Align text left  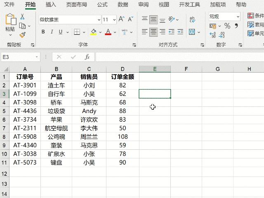[x=144, y=32]
